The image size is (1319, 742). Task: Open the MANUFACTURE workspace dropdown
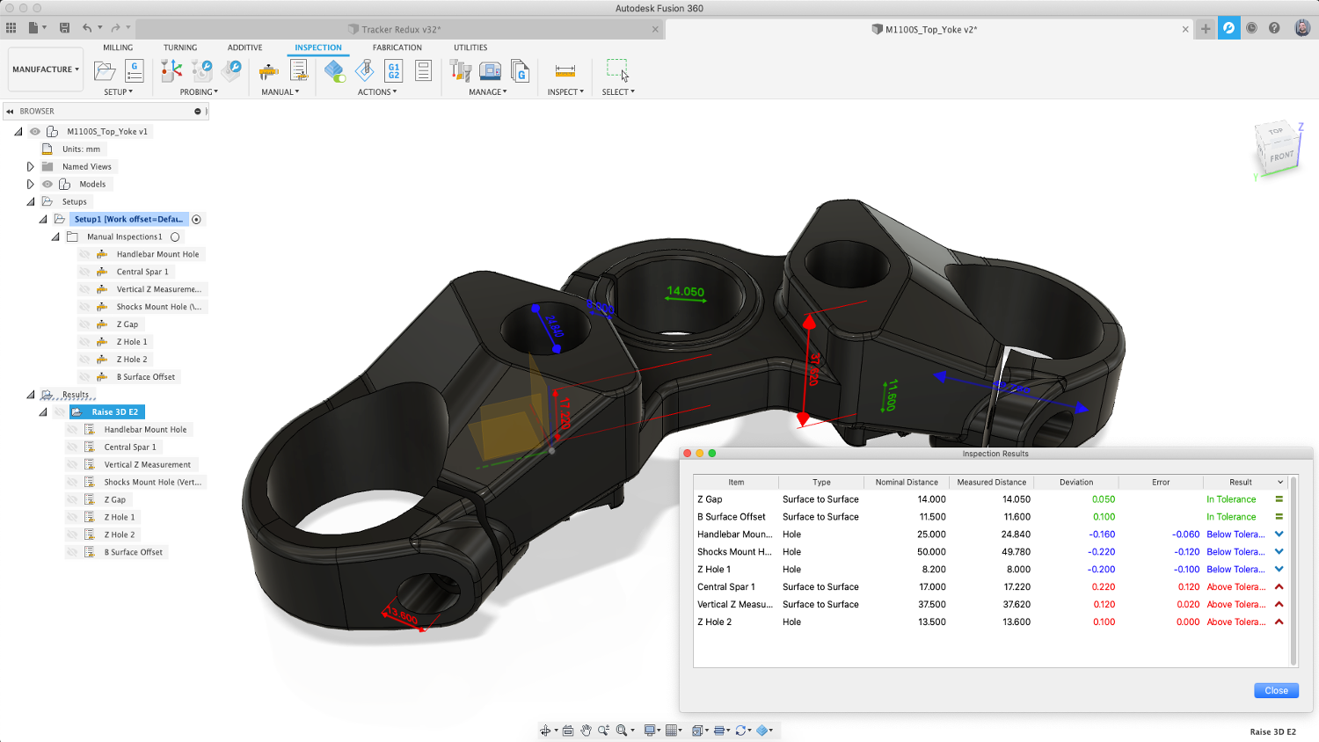(x=46, y=69)
